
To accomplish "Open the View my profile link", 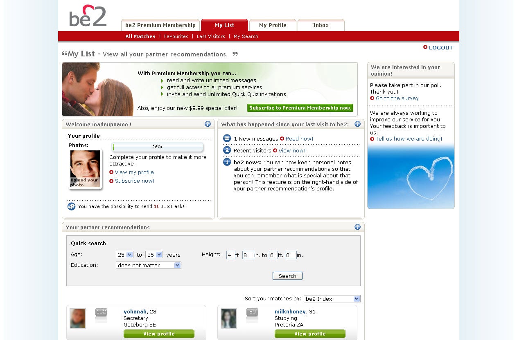I will (x=134, y=172).
